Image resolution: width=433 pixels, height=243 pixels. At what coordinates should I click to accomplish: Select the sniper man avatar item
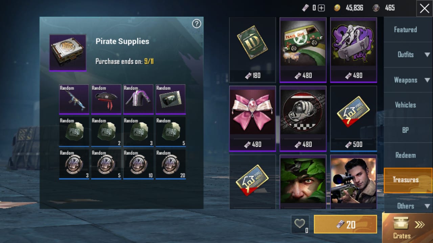point(354,182)
